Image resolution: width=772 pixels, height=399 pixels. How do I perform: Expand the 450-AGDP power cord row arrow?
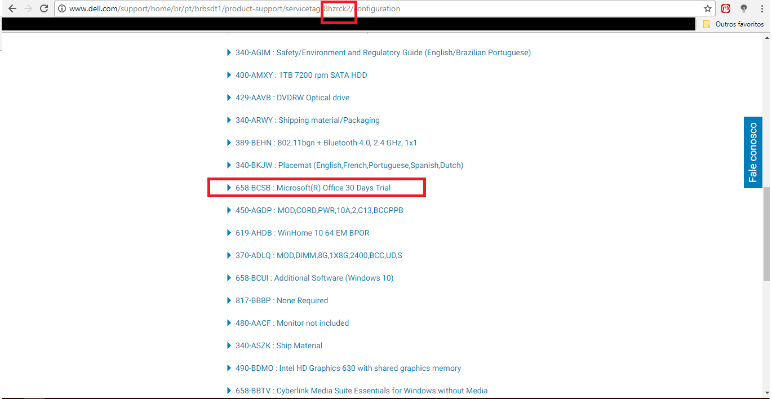tap(229, 210)
